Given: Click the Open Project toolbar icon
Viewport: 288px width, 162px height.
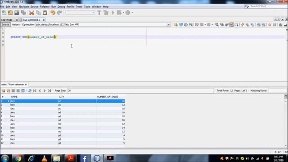Looking at the screenshot, I should 17,13.
